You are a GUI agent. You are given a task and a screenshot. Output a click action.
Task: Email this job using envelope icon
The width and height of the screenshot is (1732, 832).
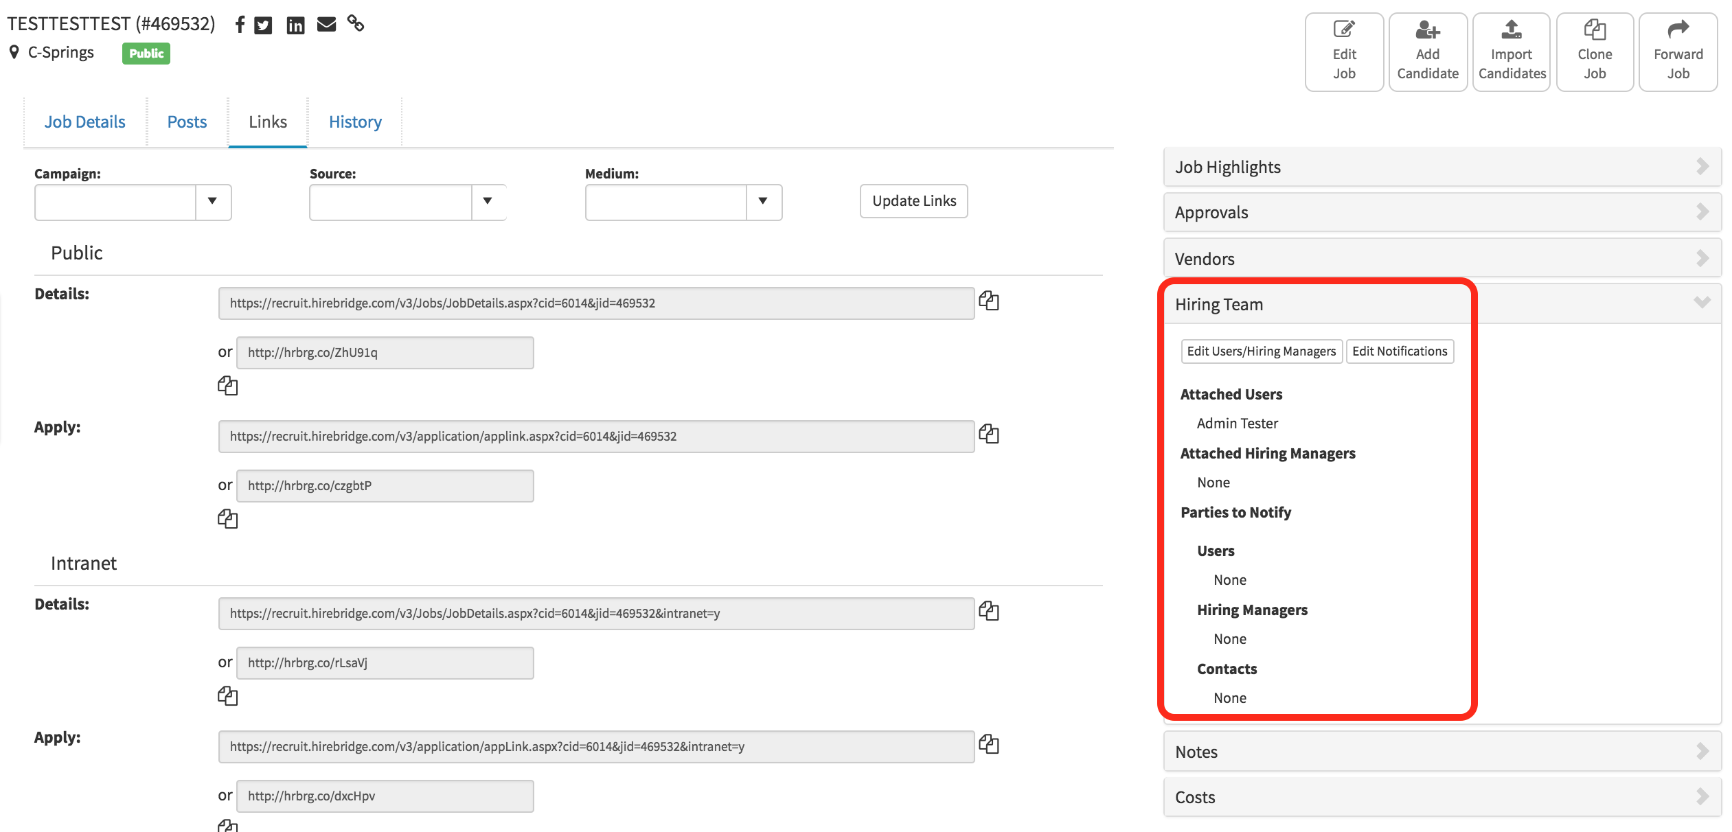(326, 25)
